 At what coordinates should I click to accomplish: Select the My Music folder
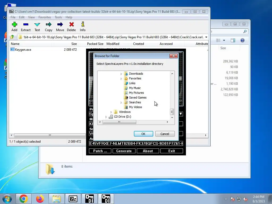[135, 88]
